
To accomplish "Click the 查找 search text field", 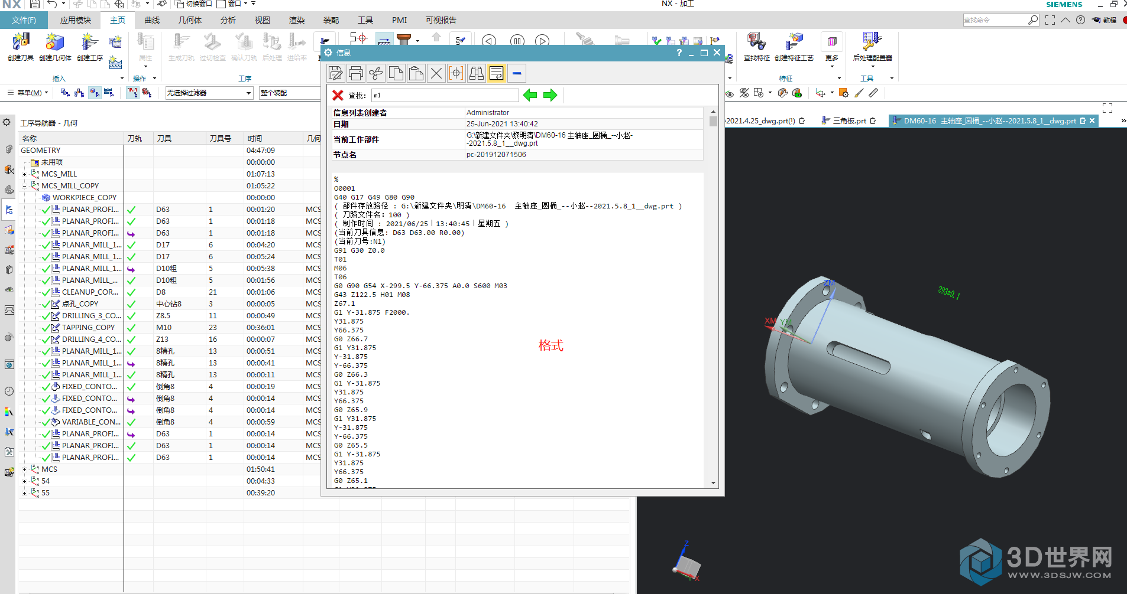I will tap(445, 95).
